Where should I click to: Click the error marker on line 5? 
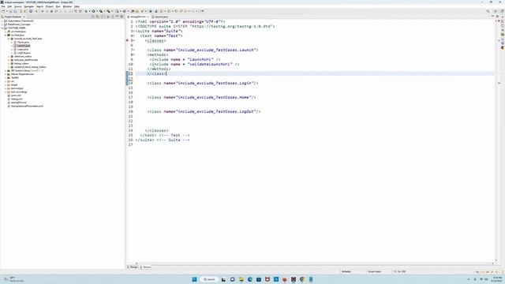coord(127,40)
